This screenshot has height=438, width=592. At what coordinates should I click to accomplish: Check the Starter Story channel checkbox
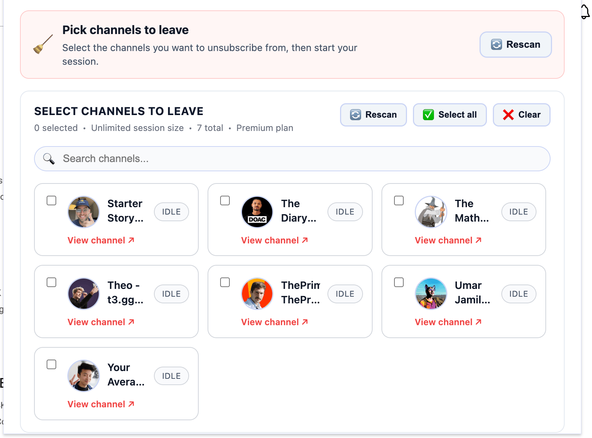(x=51, y=200)
